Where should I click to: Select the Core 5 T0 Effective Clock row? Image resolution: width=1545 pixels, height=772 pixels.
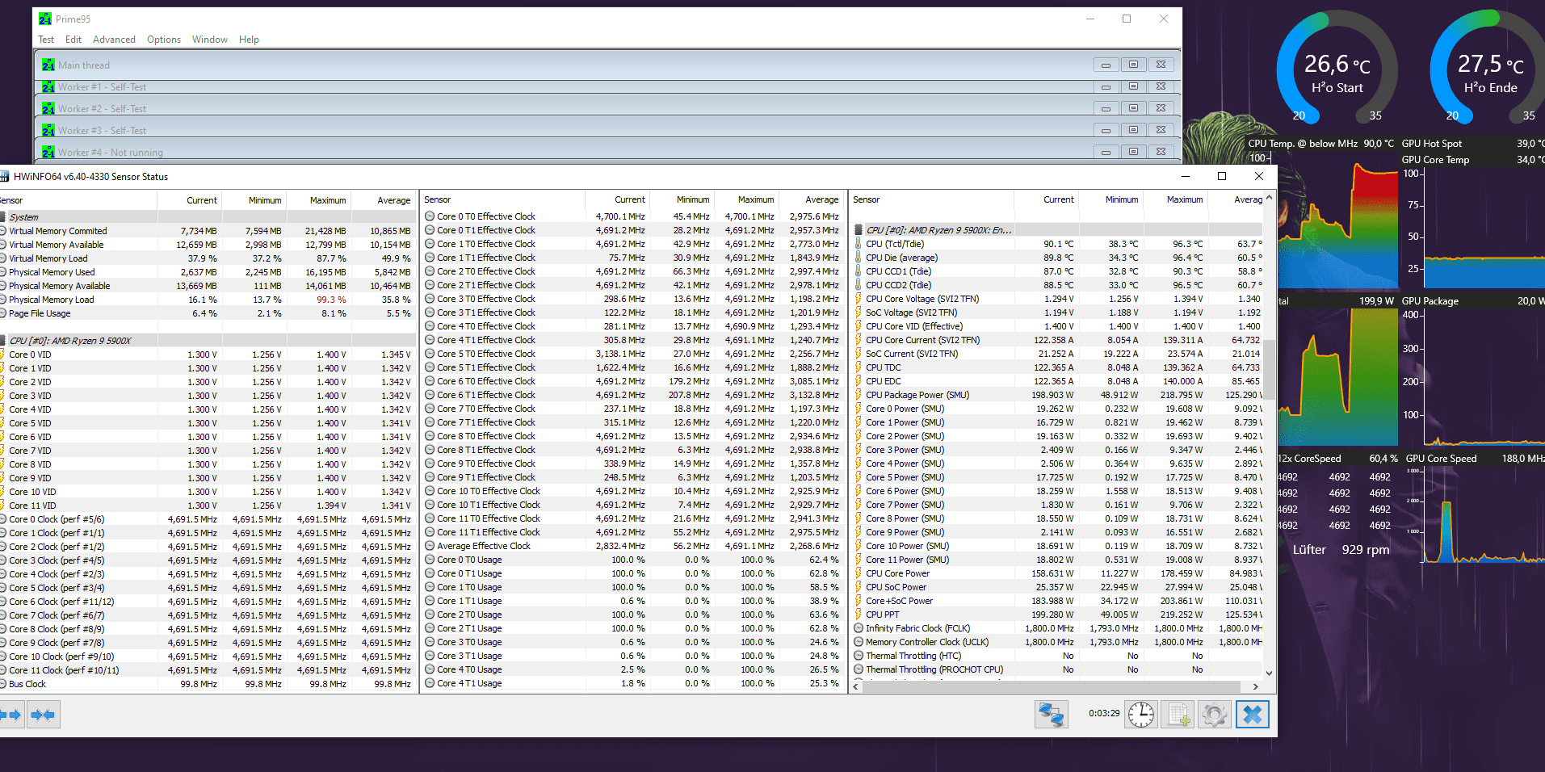click(x=633, y=354)
